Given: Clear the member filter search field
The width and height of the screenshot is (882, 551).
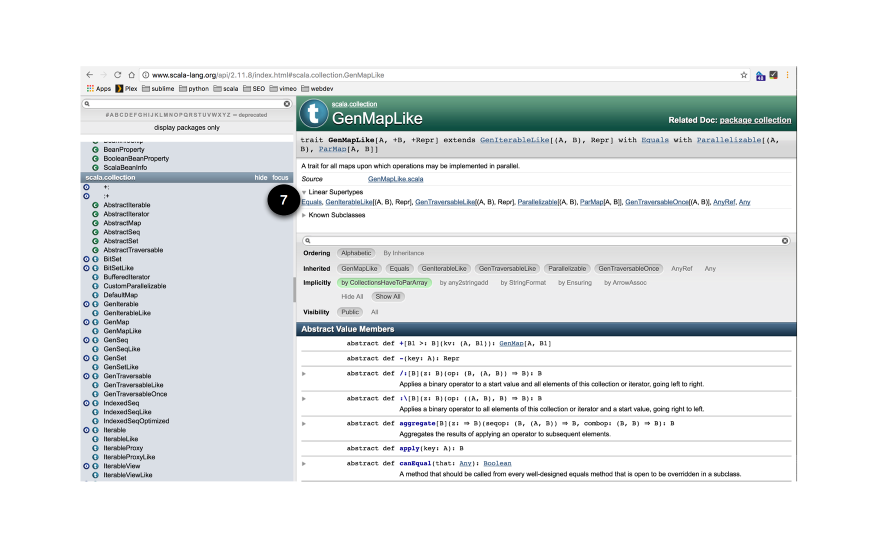Looking at the screenshot, I should (785, 241).
